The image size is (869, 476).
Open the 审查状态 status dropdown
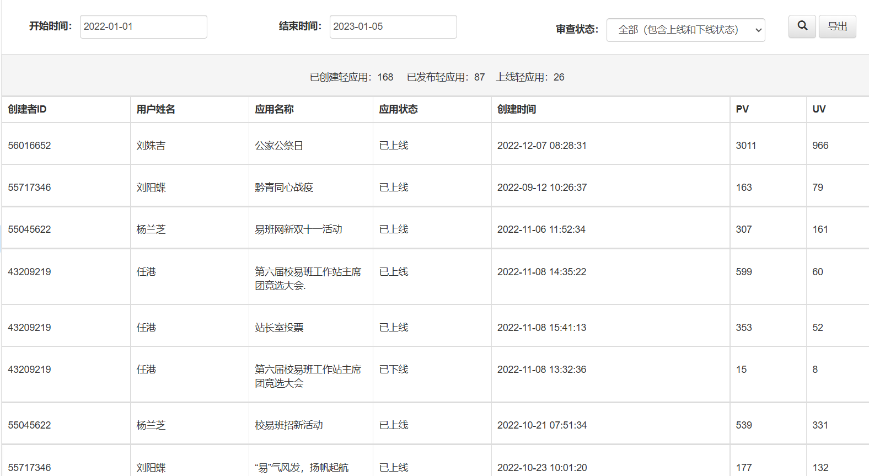pyautogui.click(x=685, y=30)
